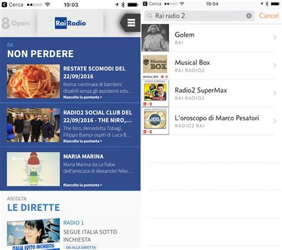Cancel the podcast search

(x=269, y=15)
